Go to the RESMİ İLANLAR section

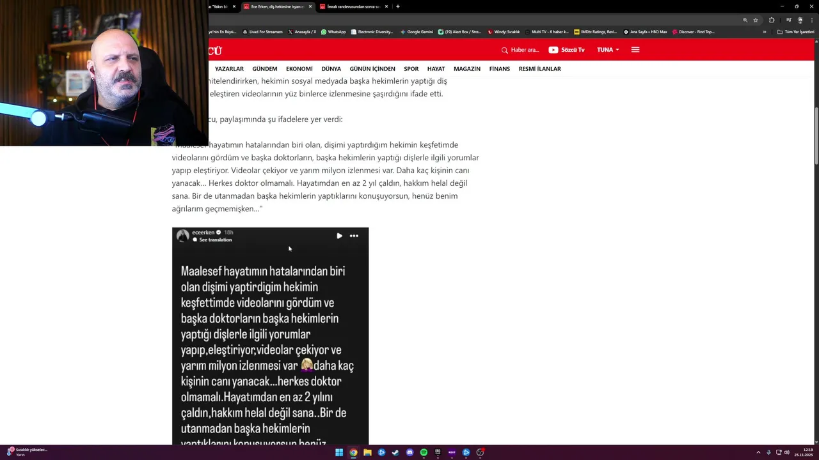click(540, 69)
